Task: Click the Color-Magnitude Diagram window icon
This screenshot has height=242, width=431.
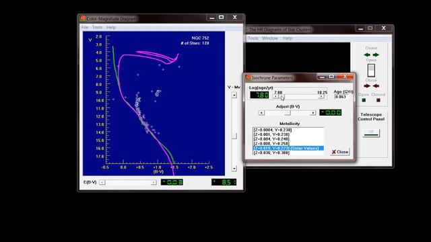Action: click(x=83, y=18)
